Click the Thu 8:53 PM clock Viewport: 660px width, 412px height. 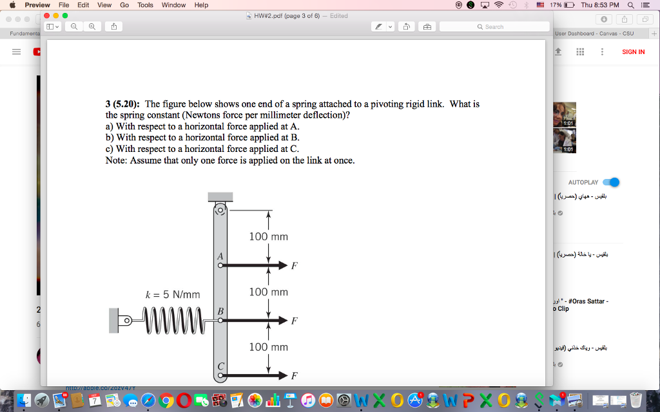[x=600, y=5]
